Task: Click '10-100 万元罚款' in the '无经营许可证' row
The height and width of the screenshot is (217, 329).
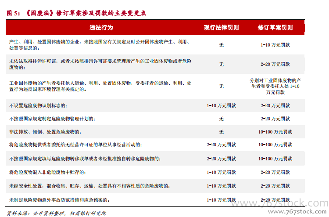Action: tap(275, 145)
